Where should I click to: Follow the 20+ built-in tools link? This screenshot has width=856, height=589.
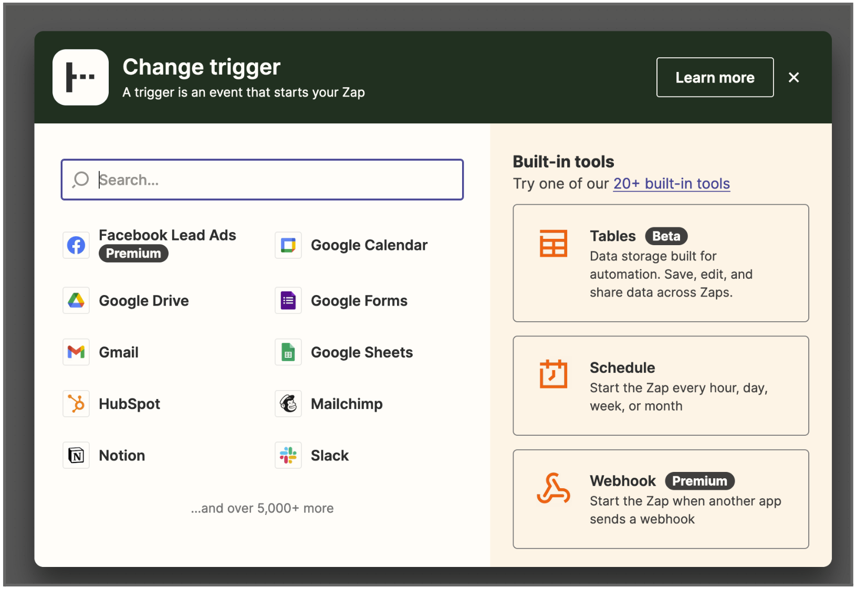click(672, 184)
